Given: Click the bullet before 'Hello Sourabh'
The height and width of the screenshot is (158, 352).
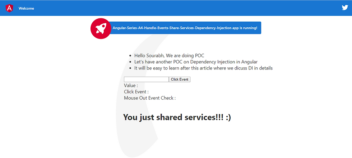Looking at the screenshot, I should pyautogui.click(x=130, y=56).
